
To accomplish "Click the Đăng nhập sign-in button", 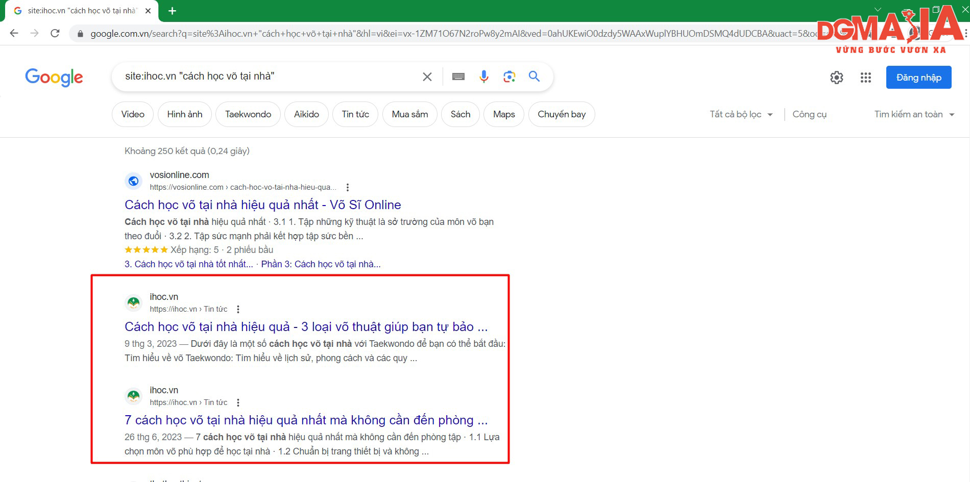I will coord(919,78).
